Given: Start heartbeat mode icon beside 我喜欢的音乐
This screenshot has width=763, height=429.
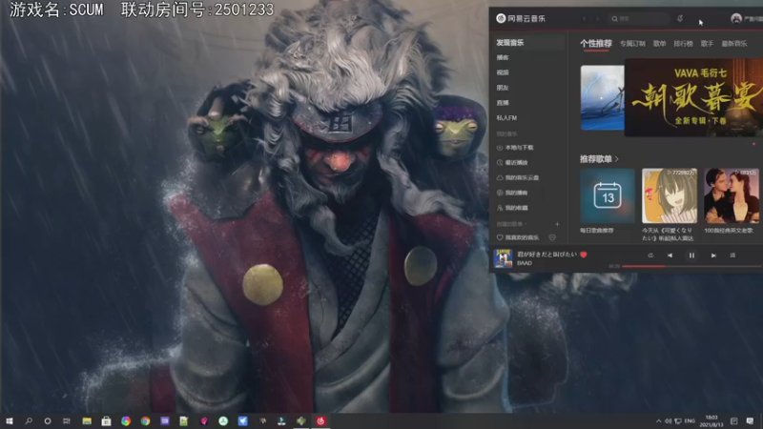Looking at the screenshot, I should pyautogui.click(x=552, y=237).
